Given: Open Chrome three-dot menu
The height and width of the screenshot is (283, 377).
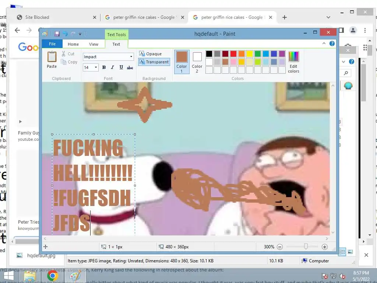Looking at the screenshot, I should pyautogui.click(x=365, y=30).
